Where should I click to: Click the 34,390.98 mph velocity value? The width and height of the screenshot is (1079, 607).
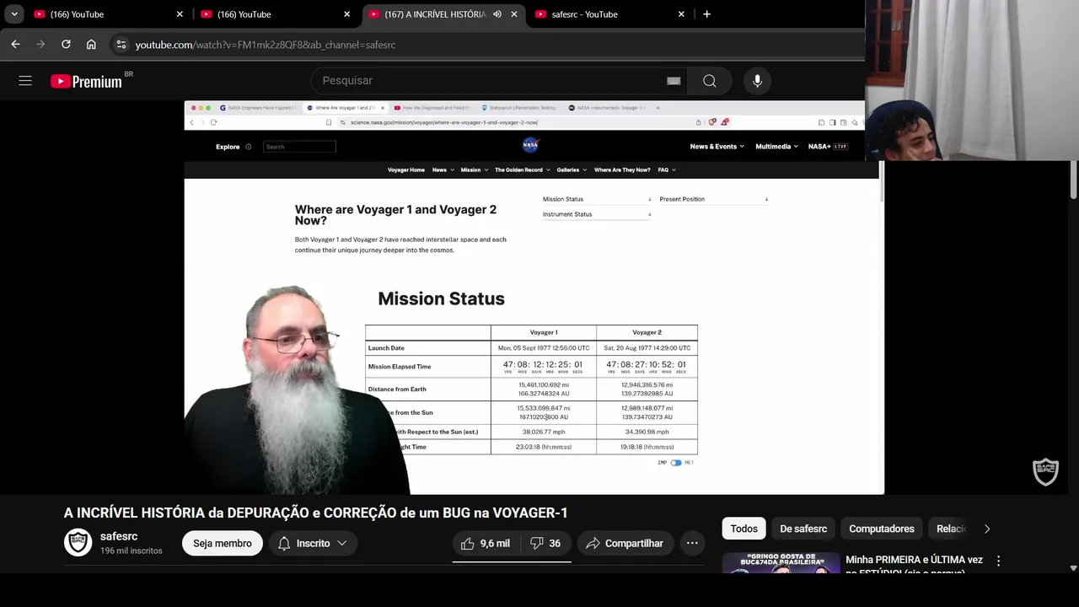[x=647, y=432]
